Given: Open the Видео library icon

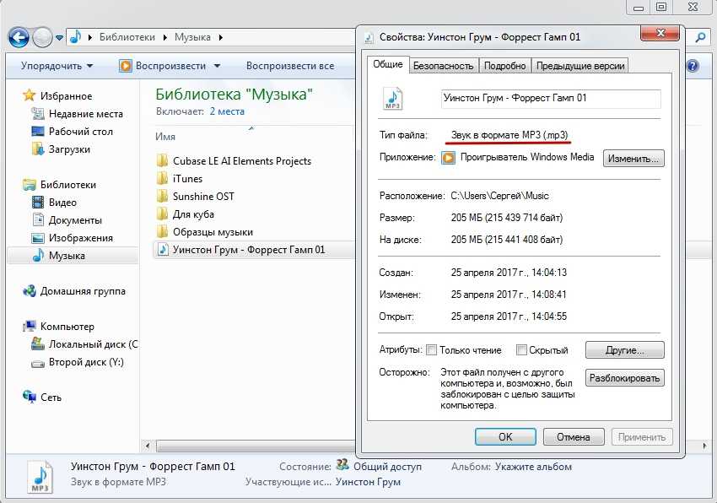Looking at the screenshot, I should 37,203.
